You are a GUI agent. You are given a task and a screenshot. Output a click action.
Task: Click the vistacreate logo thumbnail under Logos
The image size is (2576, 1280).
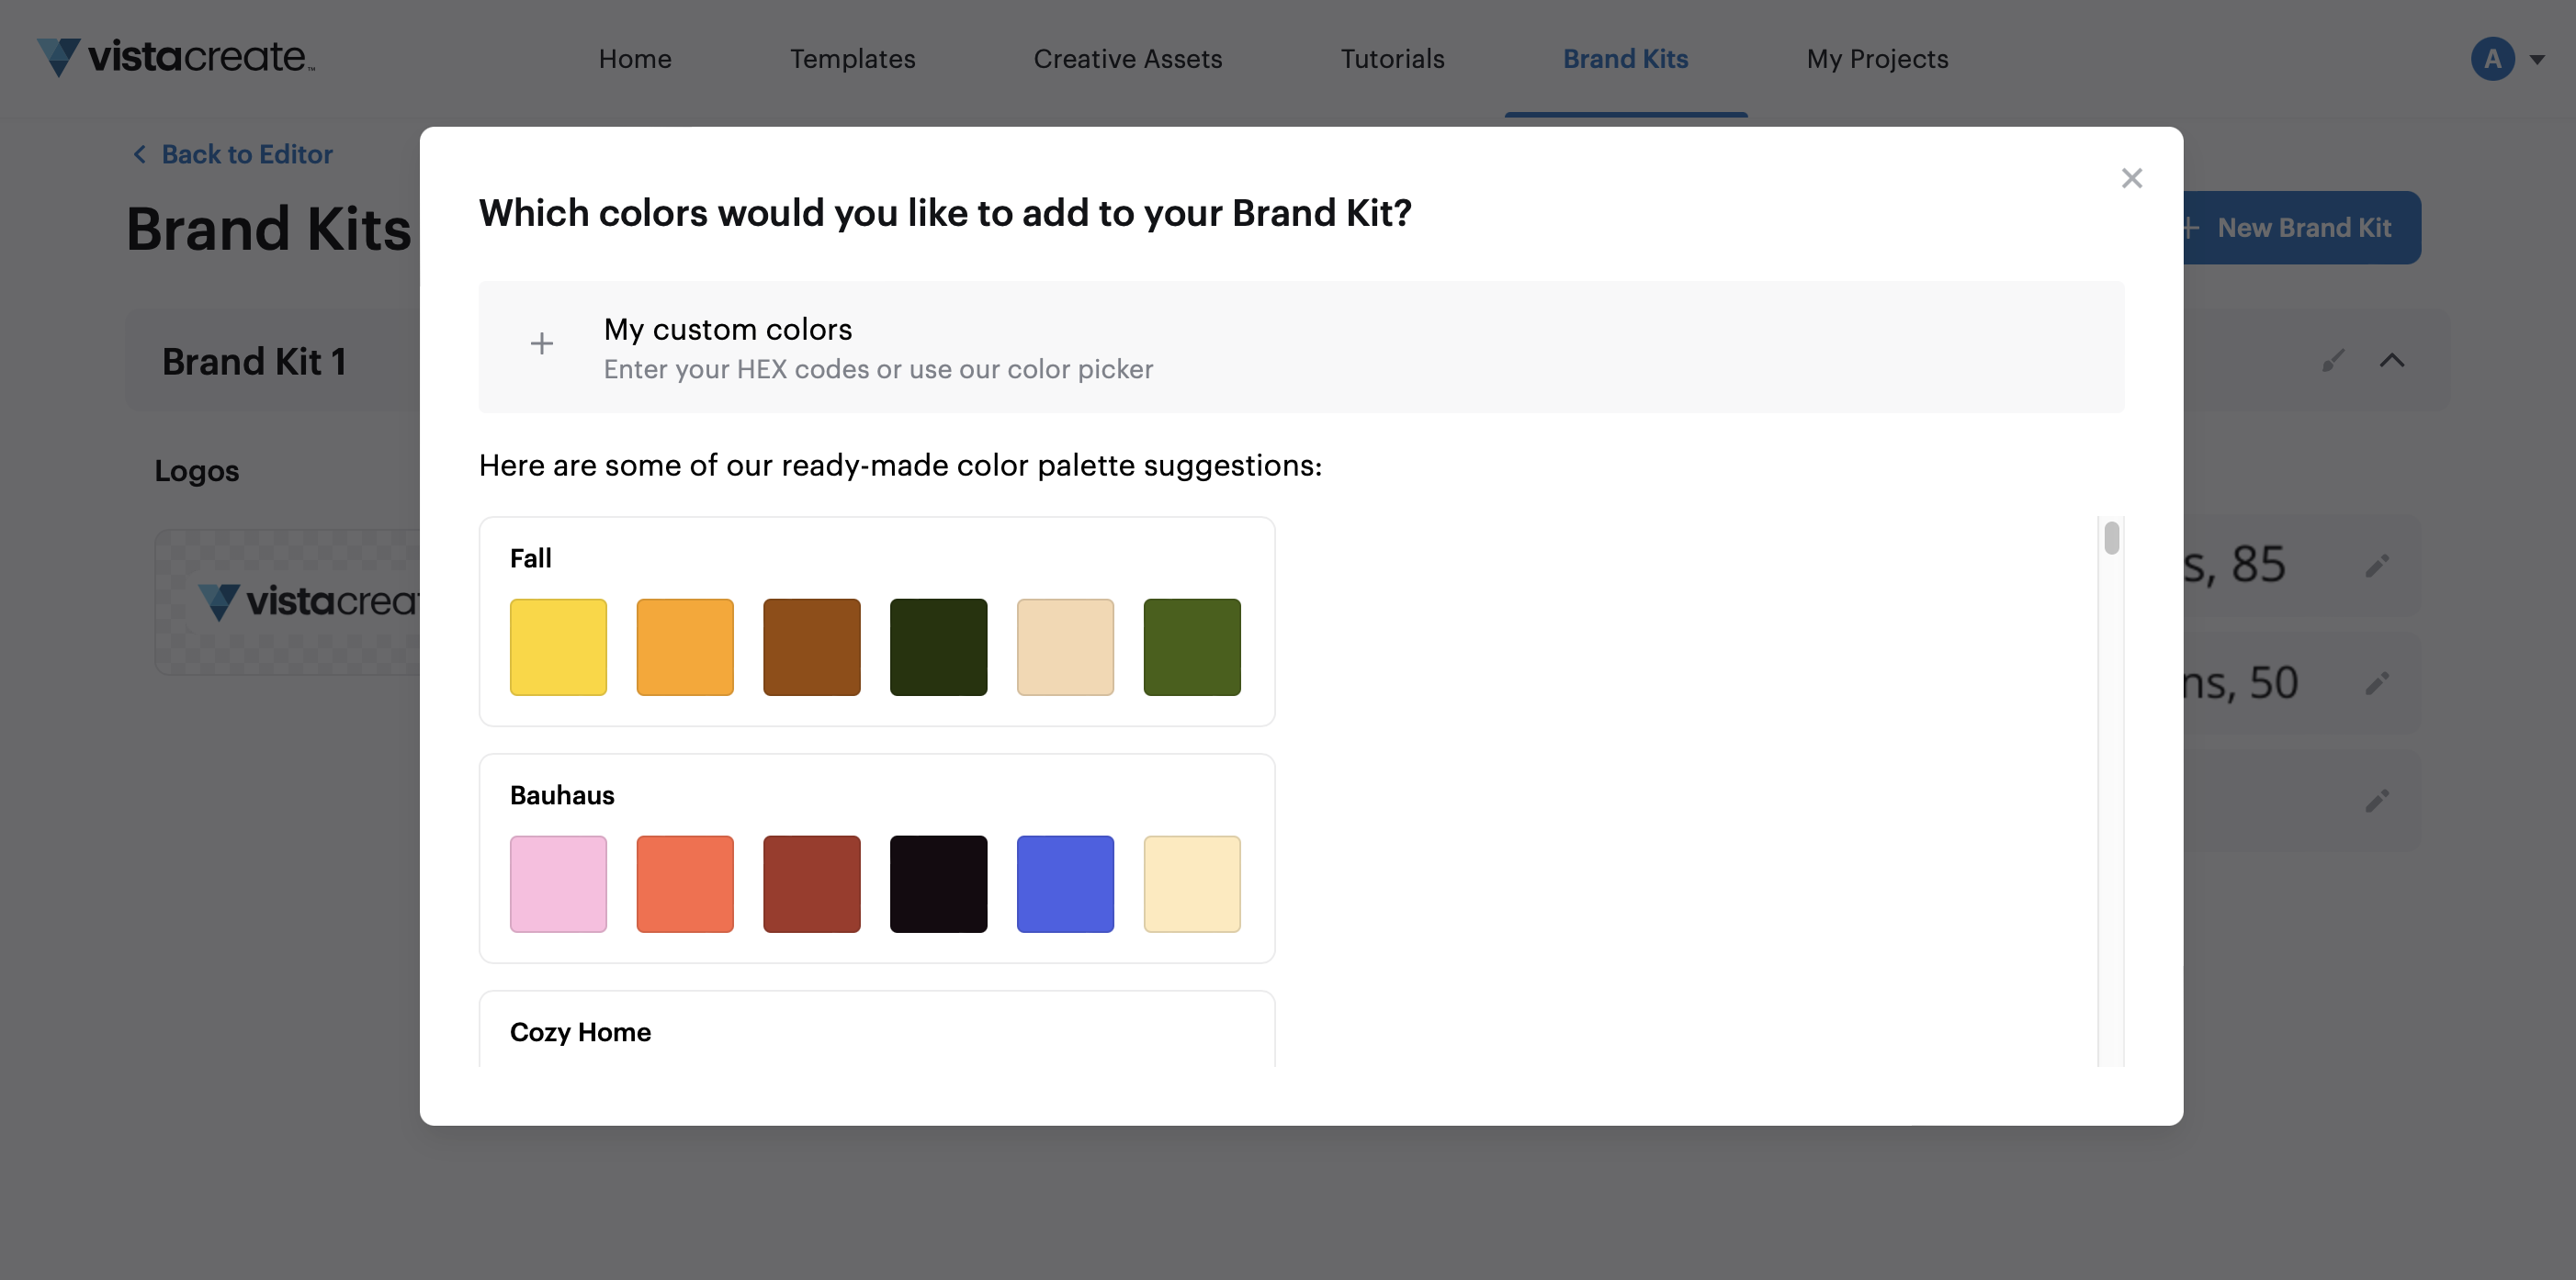tap(288, 601)
